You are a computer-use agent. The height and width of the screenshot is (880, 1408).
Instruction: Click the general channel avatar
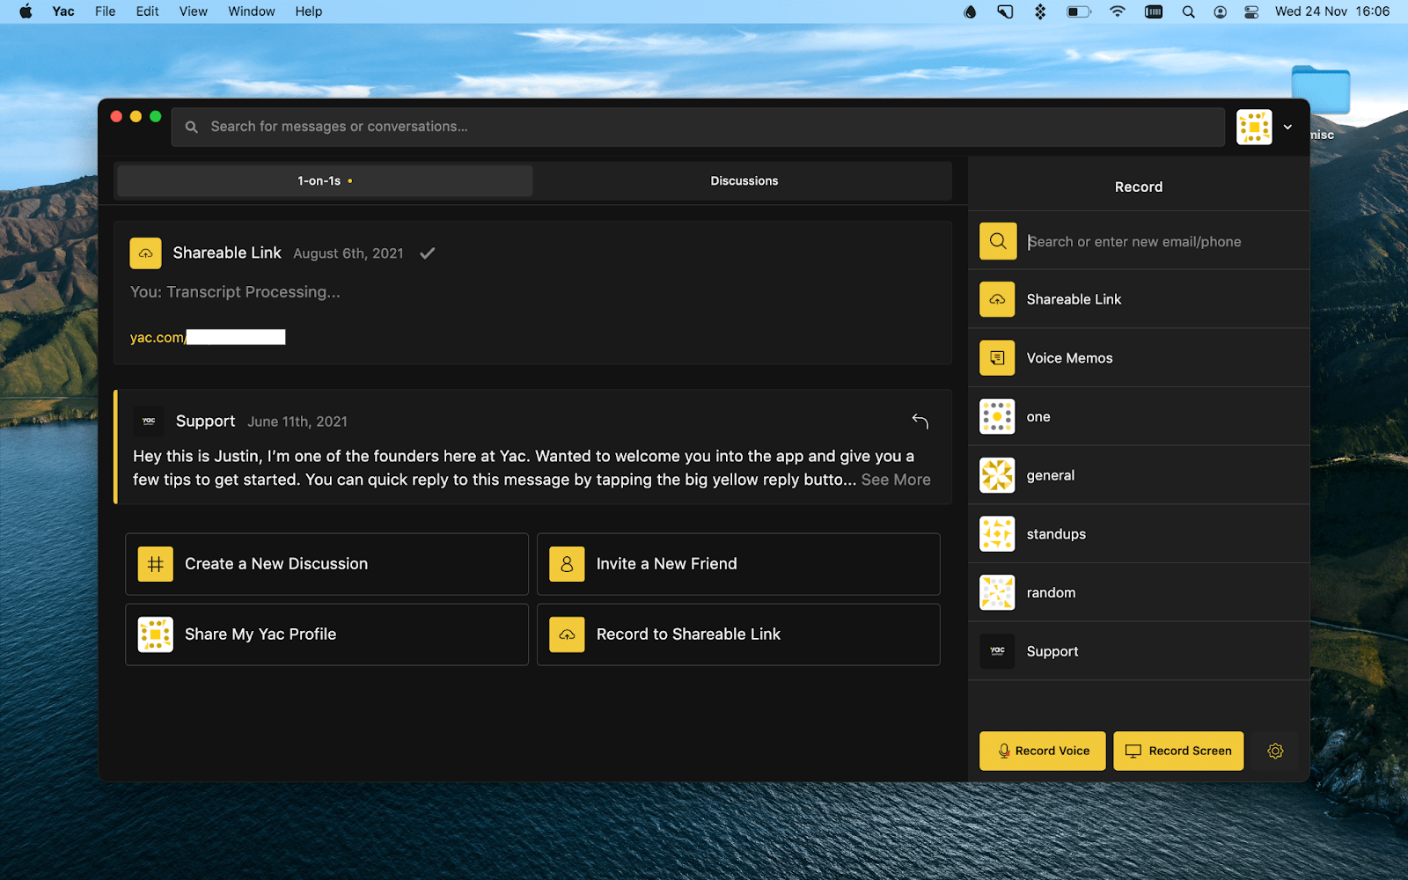click(997, 475)
